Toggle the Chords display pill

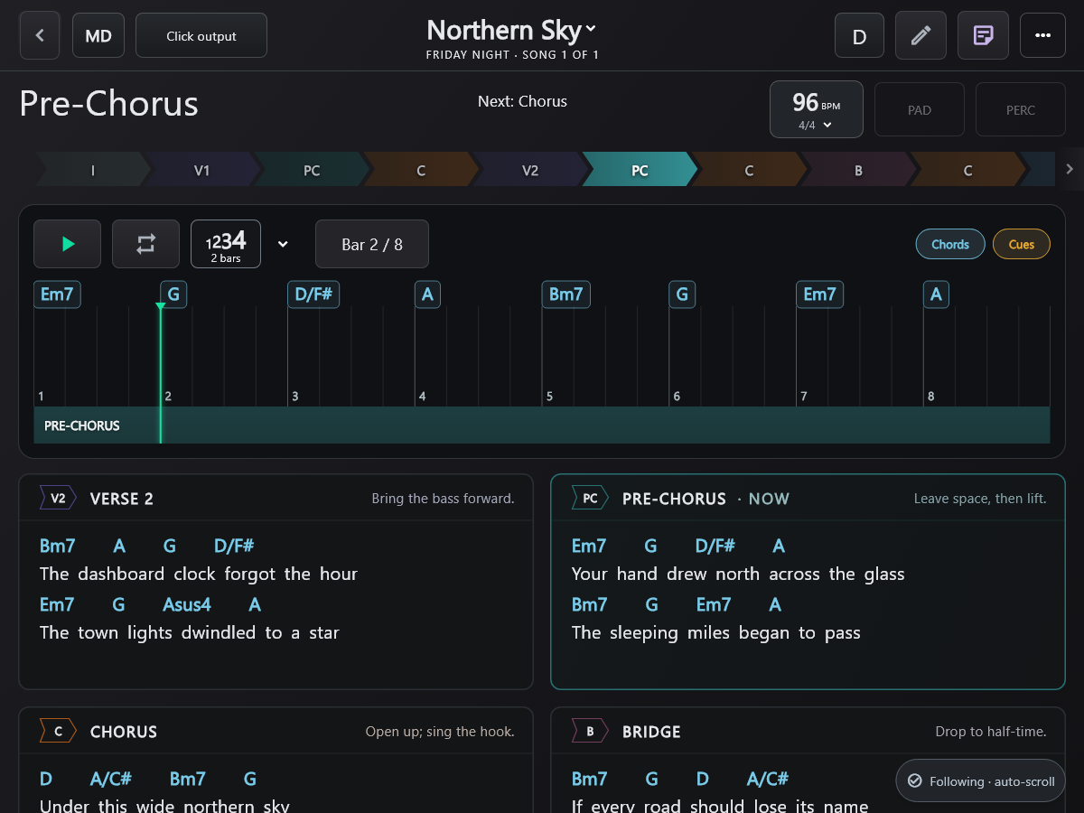point(950,244)
